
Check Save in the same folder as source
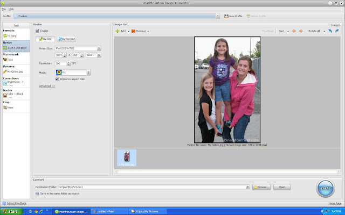pyautogui.click(x=37, y=193)
